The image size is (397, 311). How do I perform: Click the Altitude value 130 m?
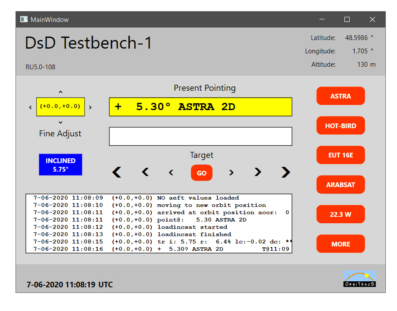pyautogui.click(x=366, y=65)
